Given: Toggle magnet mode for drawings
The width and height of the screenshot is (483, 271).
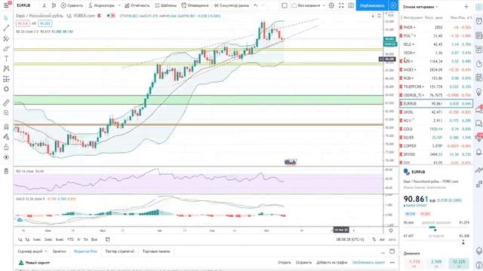Looking at the screenshot, I should pyautogui.click(x=6, y=126).
